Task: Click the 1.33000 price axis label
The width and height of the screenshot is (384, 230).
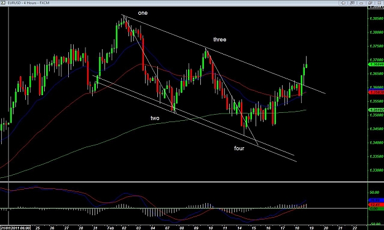Action: [x=377, y=170]
